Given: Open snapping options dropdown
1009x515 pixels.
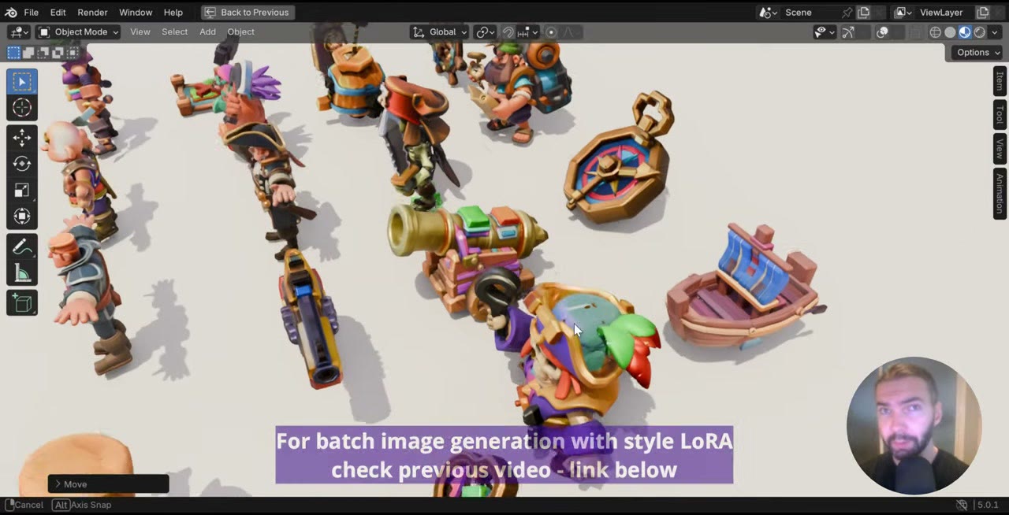Looking at the screenshot, I should (528, 32).
